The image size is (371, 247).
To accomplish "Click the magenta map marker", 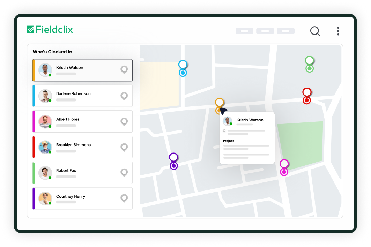I will coord(284,167).
